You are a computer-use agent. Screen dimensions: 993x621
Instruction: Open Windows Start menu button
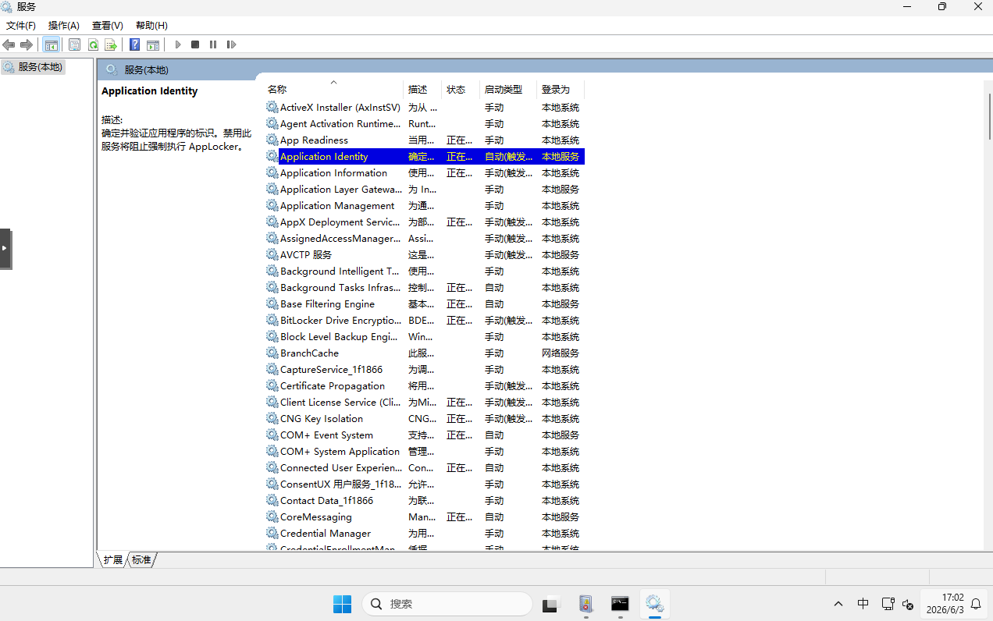pos(342,604)
